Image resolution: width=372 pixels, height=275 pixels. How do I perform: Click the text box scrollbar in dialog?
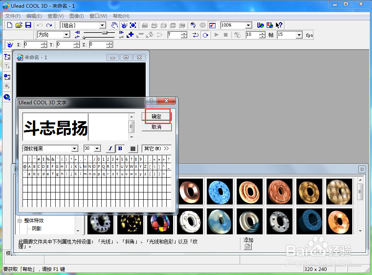132,127
